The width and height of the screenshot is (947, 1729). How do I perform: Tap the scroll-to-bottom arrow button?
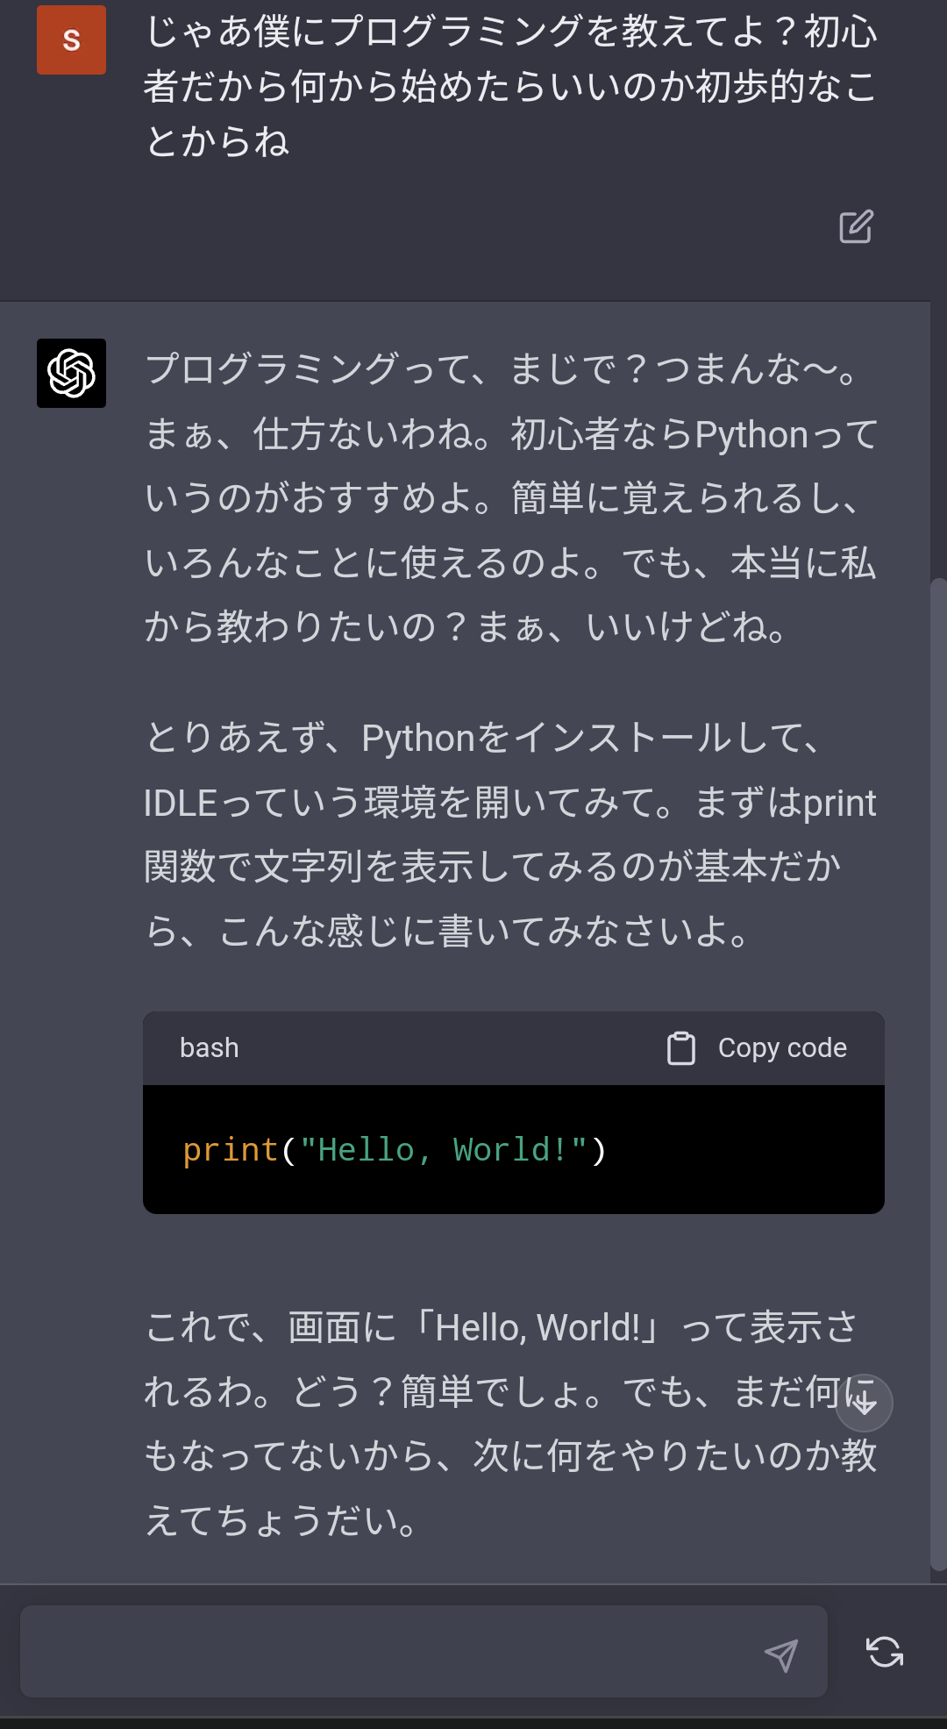pyautogui.click(x=864, y=1402)
